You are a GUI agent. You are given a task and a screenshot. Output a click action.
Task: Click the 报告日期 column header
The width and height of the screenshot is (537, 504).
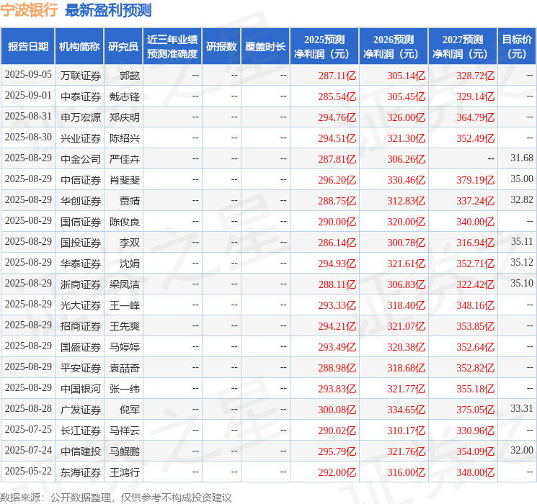click(x=27, y=47)
